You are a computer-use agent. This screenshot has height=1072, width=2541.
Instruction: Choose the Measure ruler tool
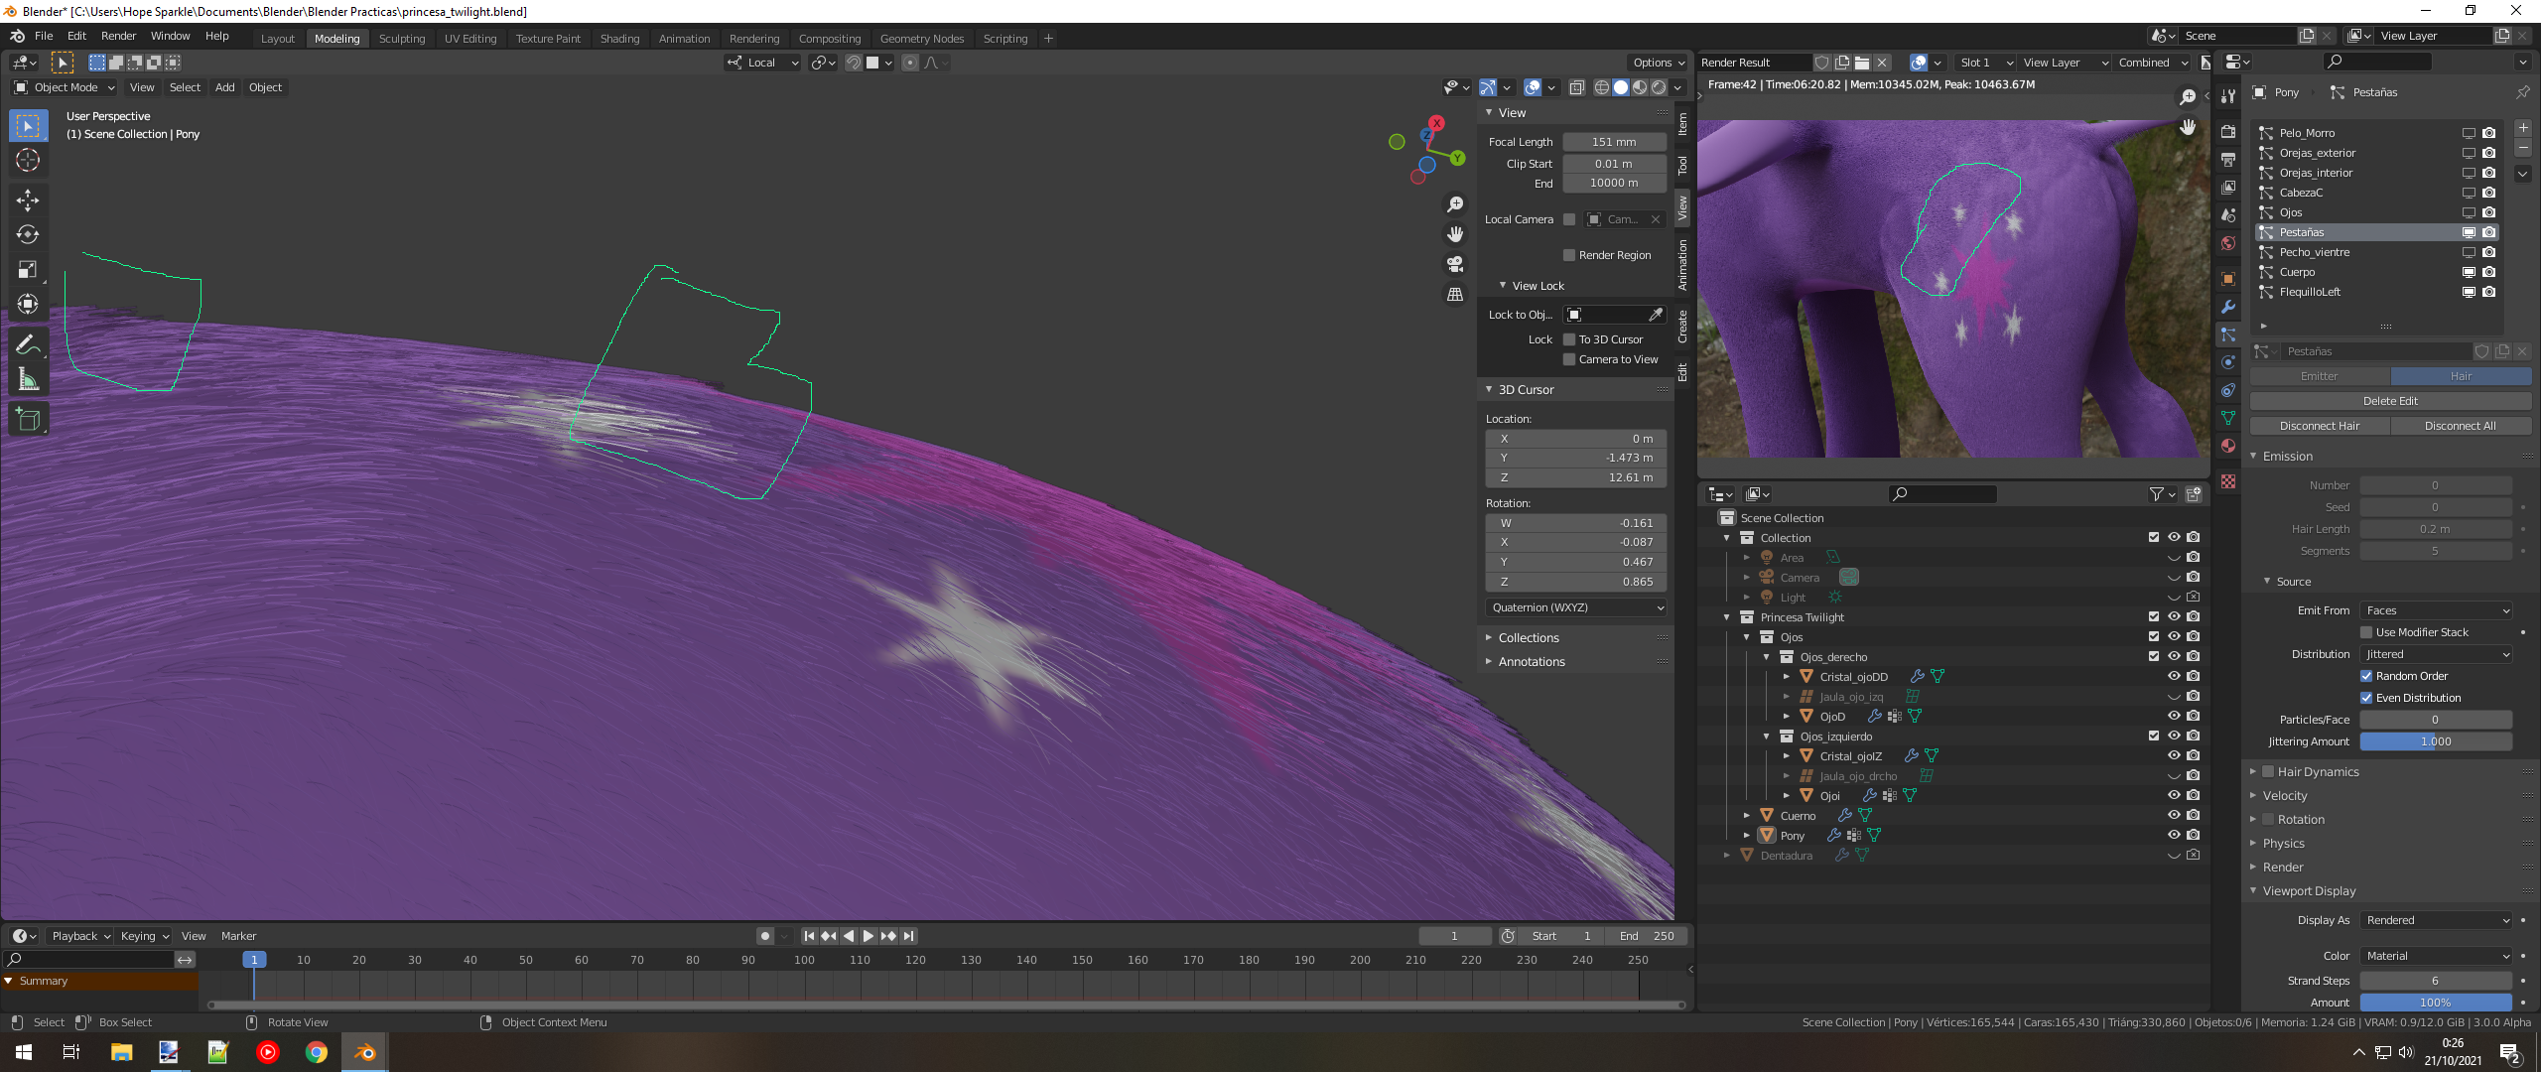(x=28, y=380)
